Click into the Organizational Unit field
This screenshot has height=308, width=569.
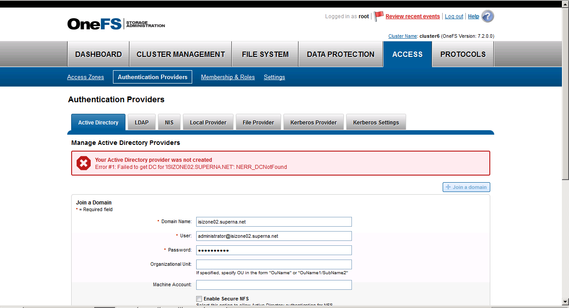tap(274, 264)
